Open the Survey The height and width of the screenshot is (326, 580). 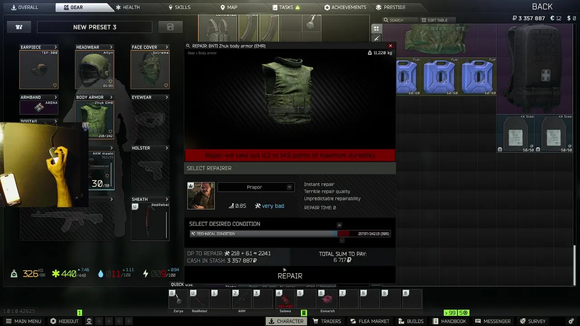(533, 321)
